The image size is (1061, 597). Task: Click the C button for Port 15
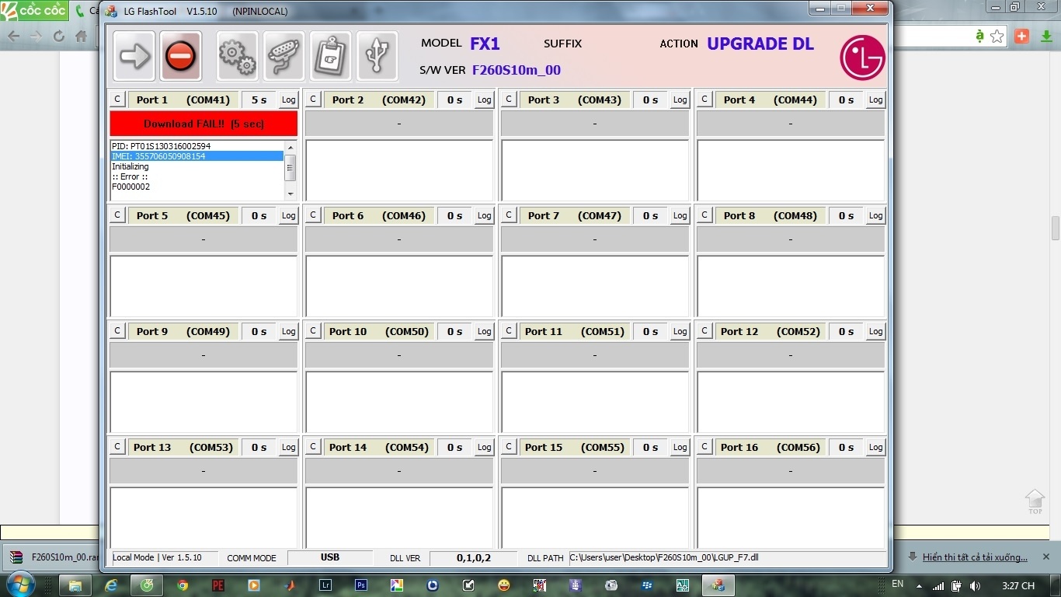pos(509,447)
